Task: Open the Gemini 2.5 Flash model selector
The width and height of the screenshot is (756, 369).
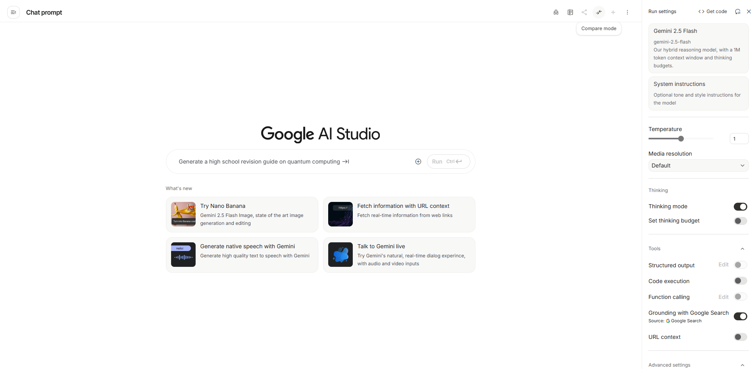Action: click(x=698, y=48)
